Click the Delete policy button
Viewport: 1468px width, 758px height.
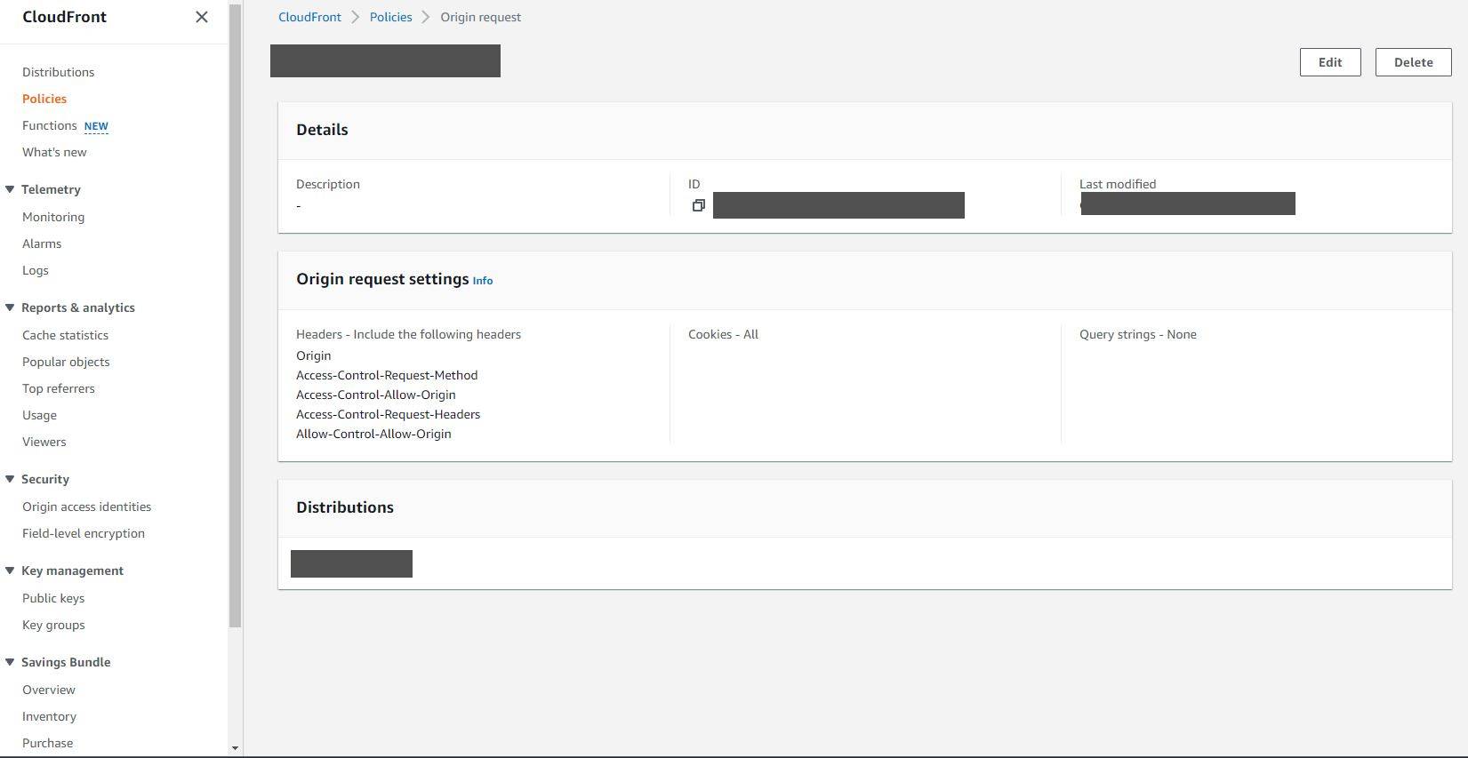click(x=1413, y=62)
